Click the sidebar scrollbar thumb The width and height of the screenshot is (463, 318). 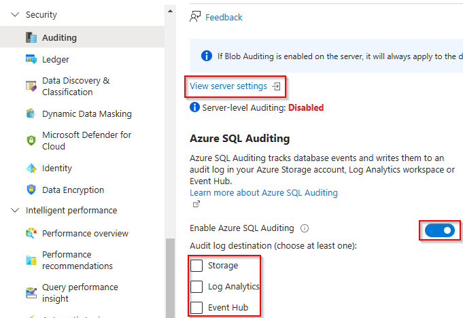pos(170,278)
